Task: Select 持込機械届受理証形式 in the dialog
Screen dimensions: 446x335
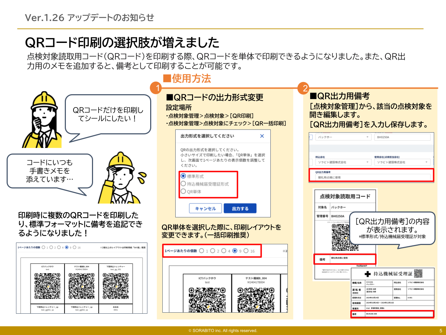Action: (183, 183)
